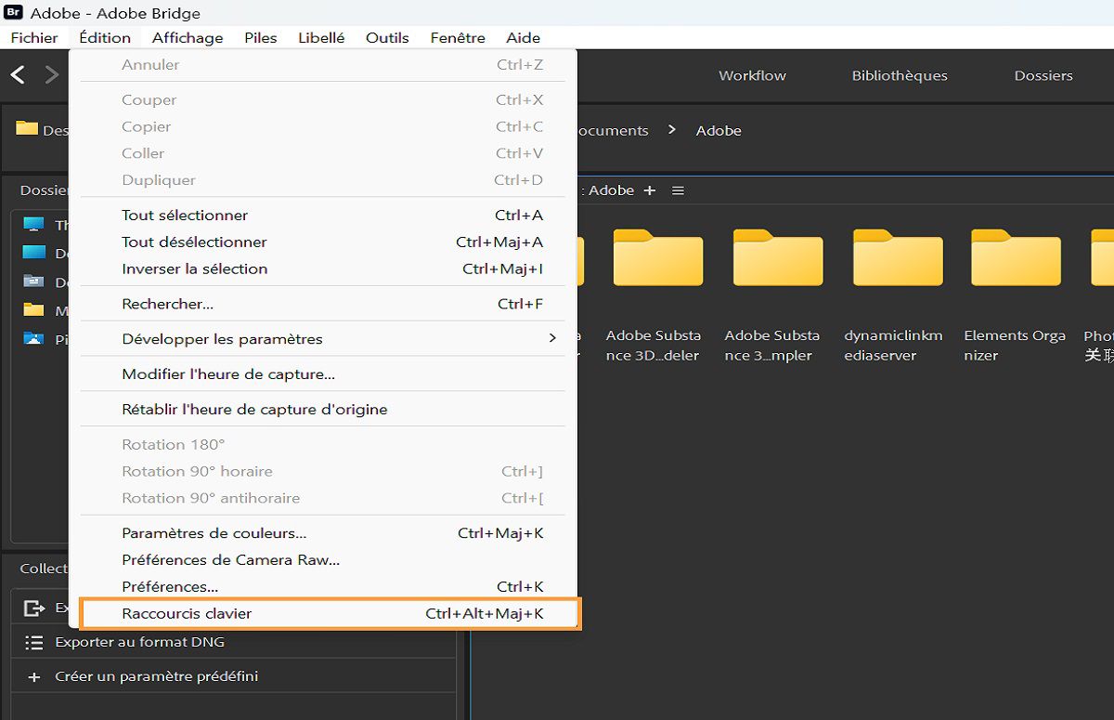Click the export arrow icon in export panel

pos(34,608)
